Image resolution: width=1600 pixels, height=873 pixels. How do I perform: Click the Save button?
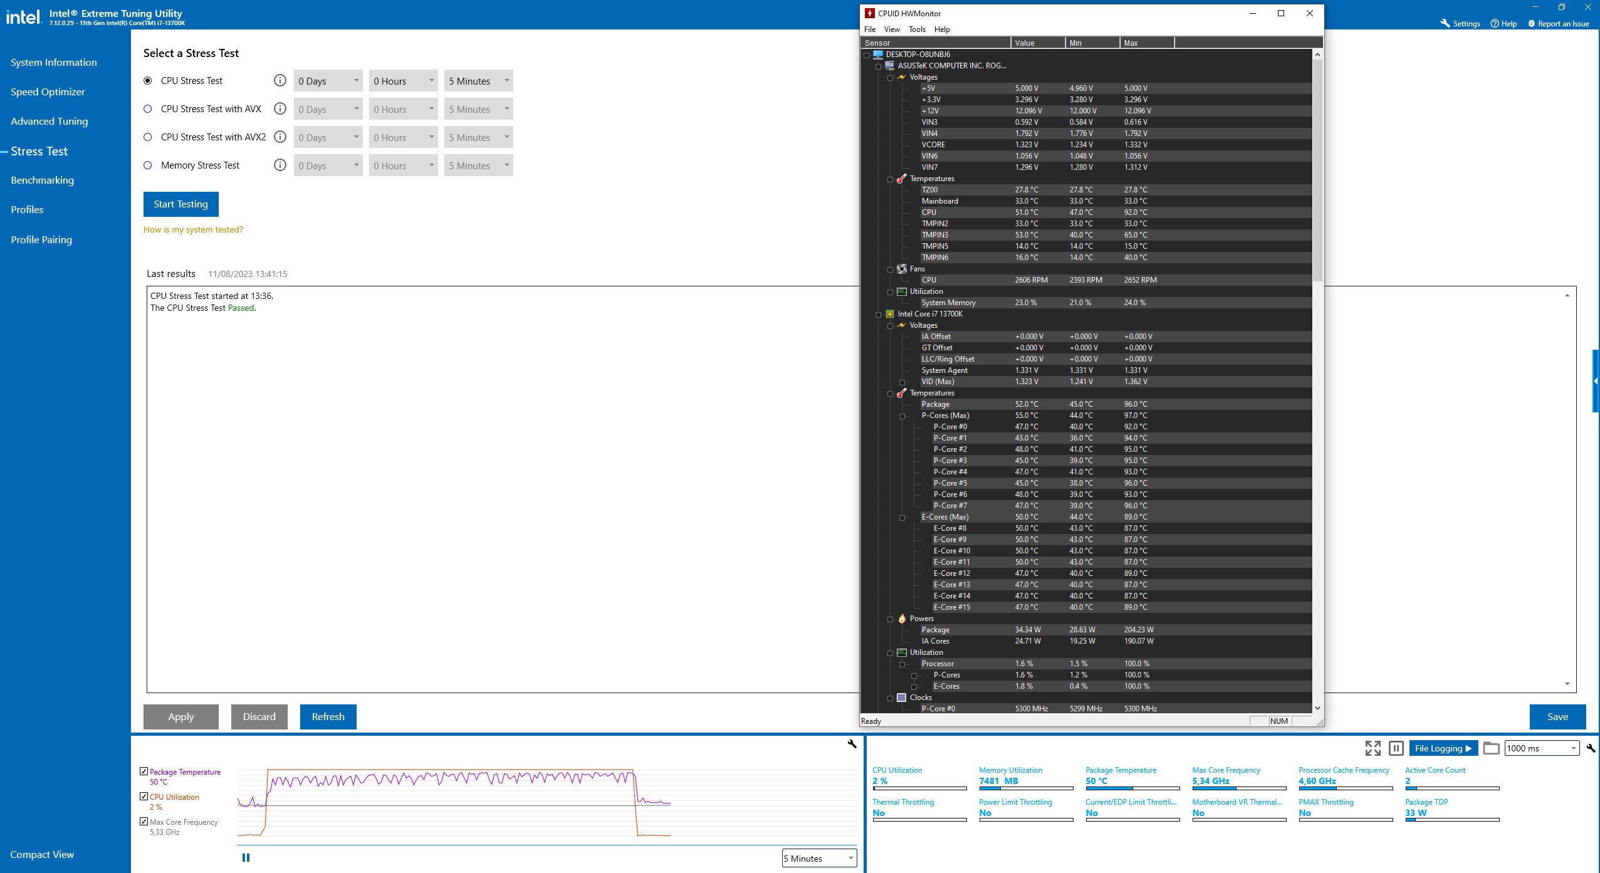point(1557,716)
